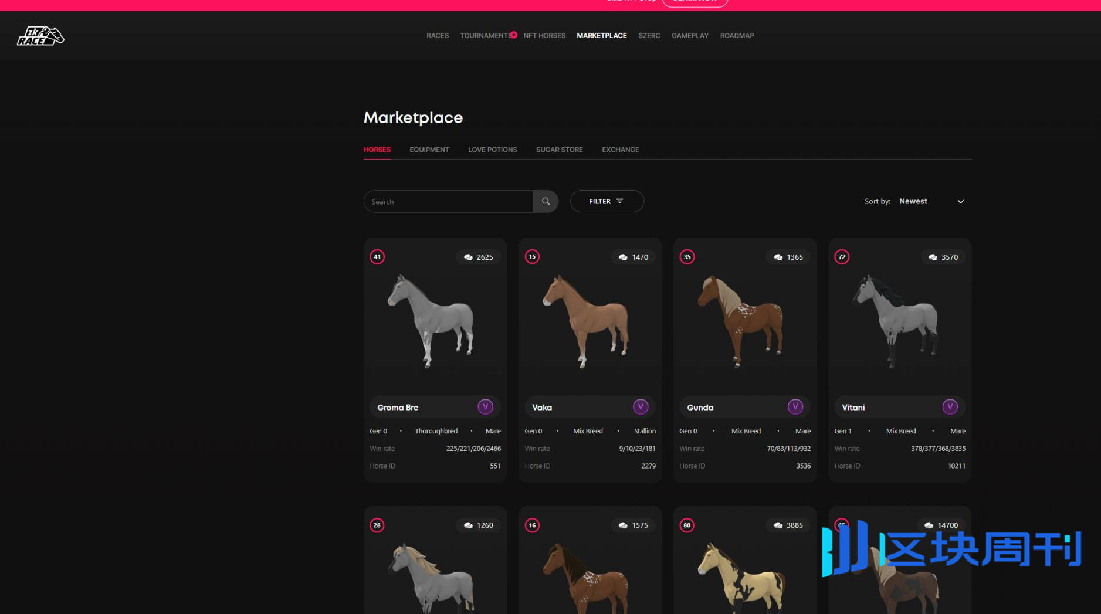The width and height of the screenshot is (1101, 614).
Task: Open $ZERC page
Action: [649, 36]
